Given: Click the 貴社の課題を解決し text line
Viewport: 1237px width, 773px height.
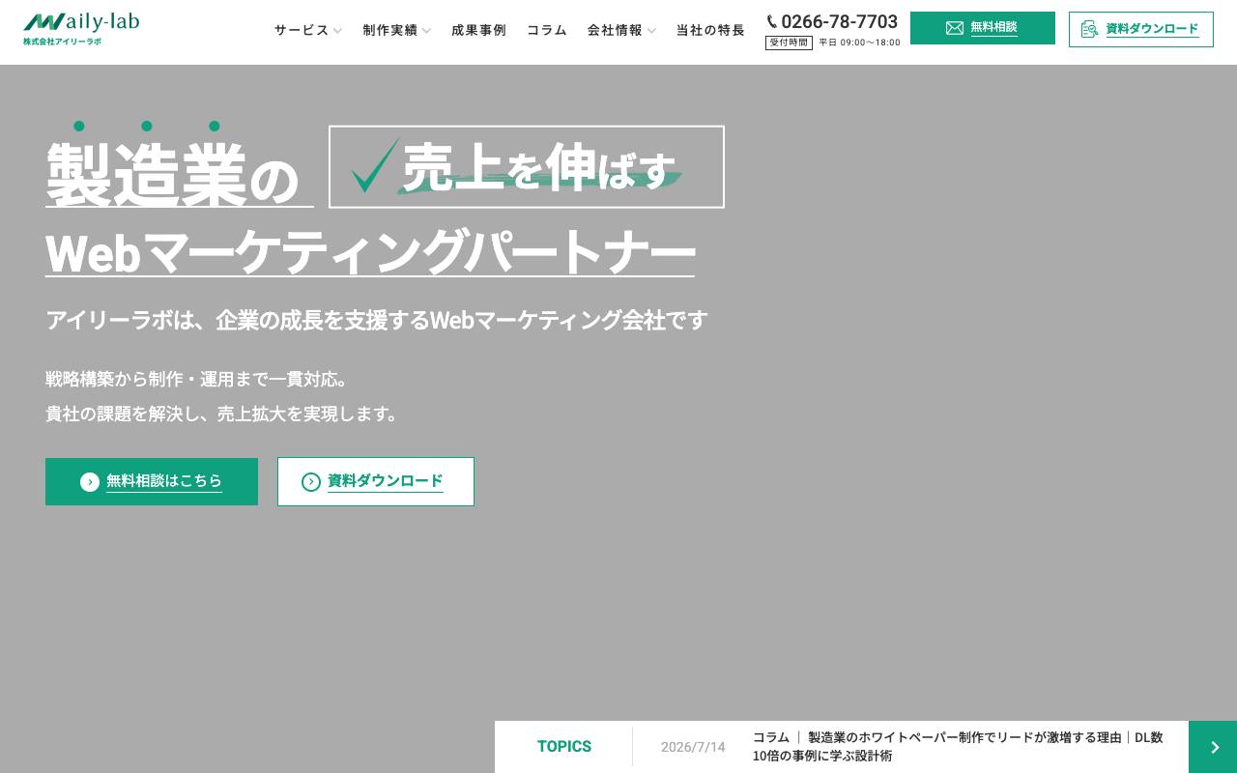Looking at the screenshot, I should pyautogui.click(x=223, y=414).
